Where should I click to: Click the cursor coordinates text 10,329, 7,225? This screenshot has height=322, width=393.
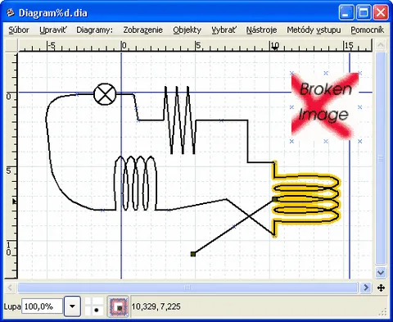[156, 306]
